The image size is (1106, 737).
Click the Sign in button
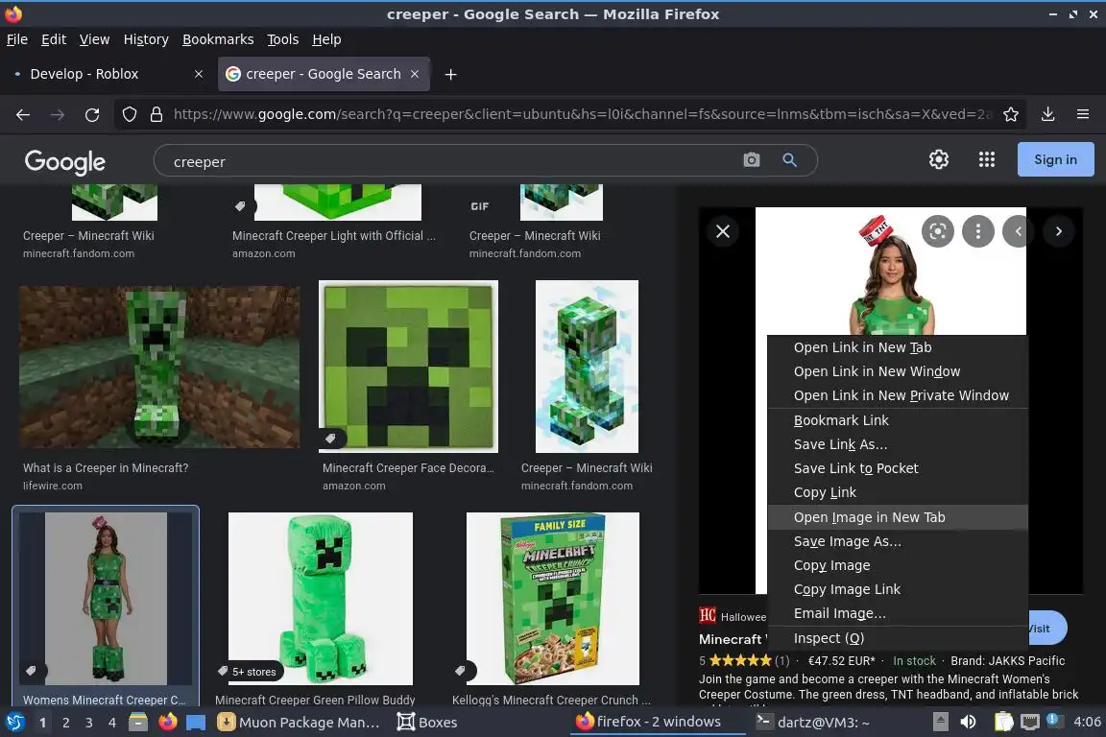point(1055,159)
